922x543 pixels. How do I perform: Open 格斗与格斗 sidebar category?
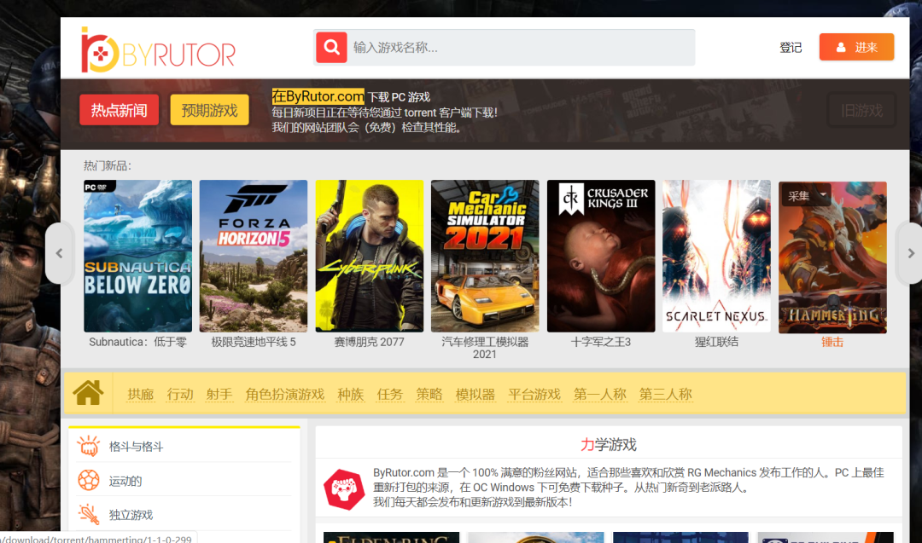pos(136,447)
